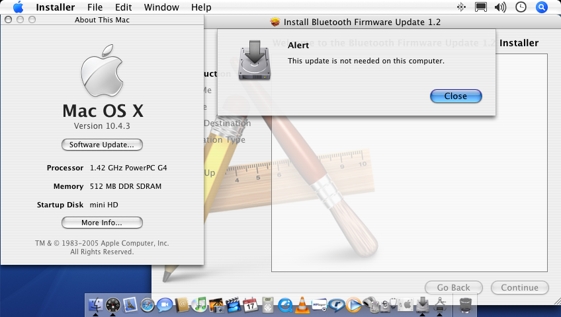
Task: Open Disk Utility from the Dock
Action: coord(388,305)
